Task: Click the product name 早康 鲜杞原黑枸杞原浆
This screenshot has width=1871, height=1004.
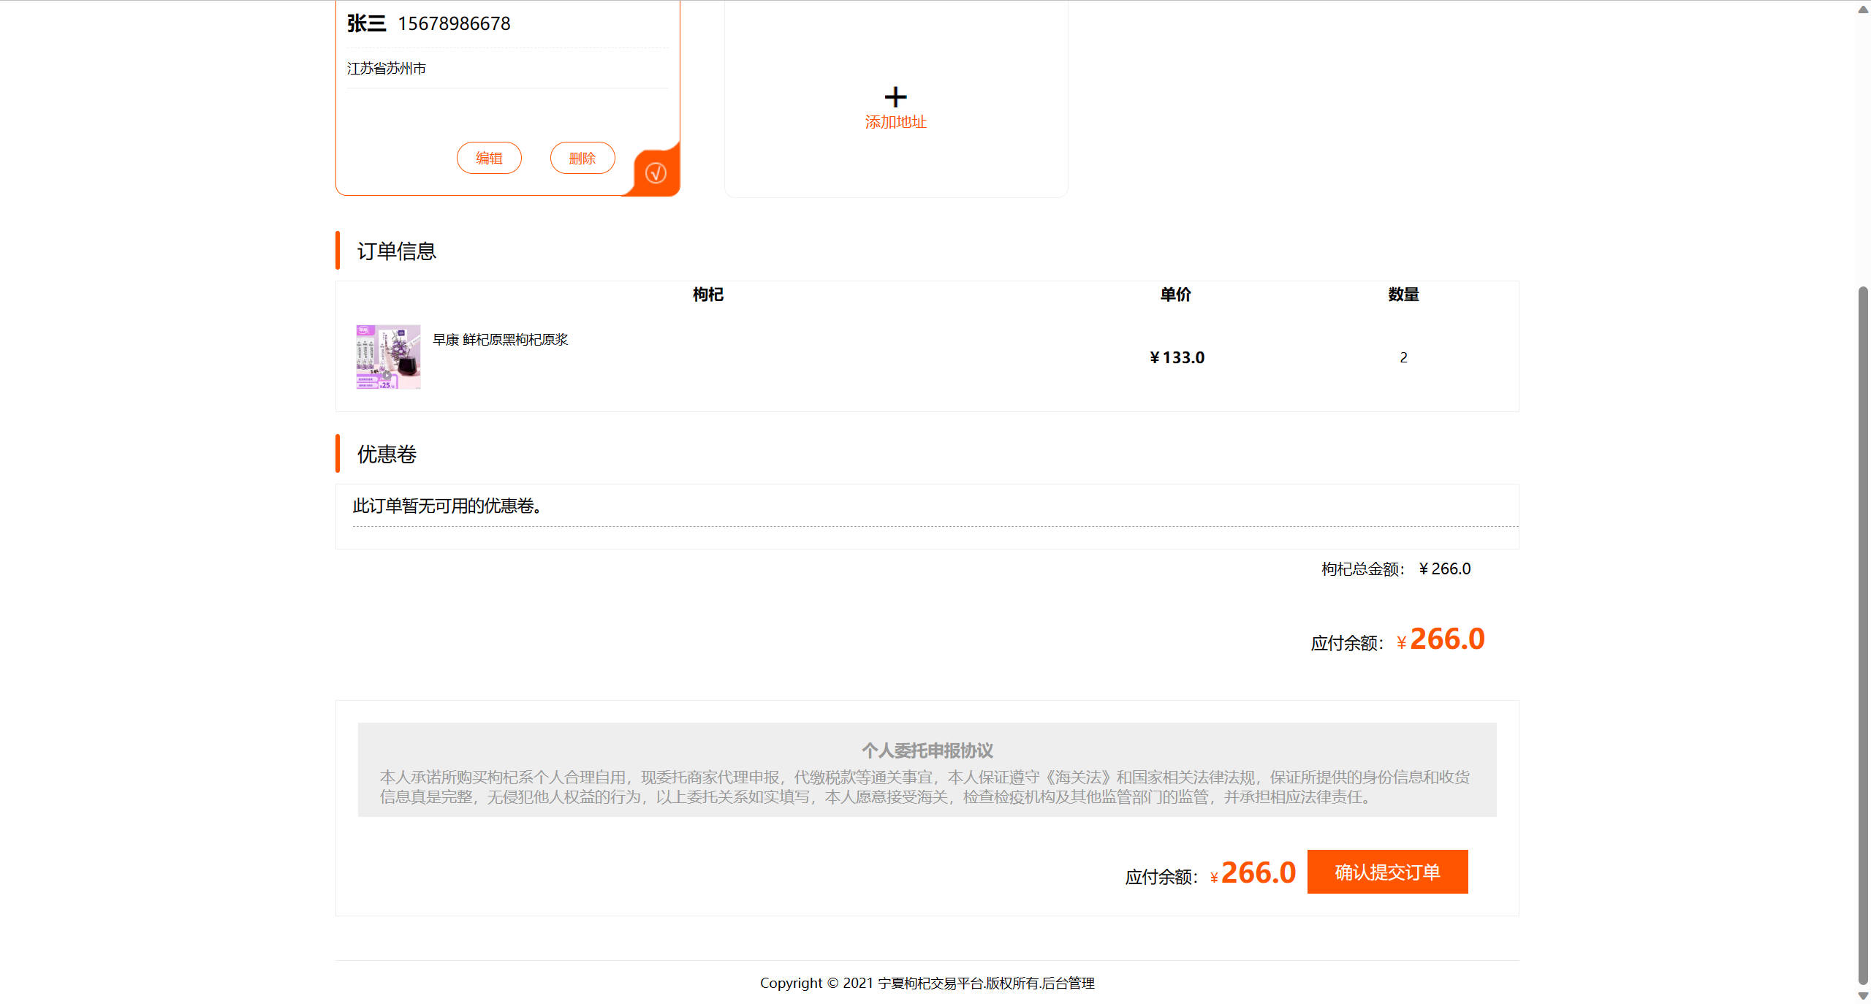Action: 501,339
